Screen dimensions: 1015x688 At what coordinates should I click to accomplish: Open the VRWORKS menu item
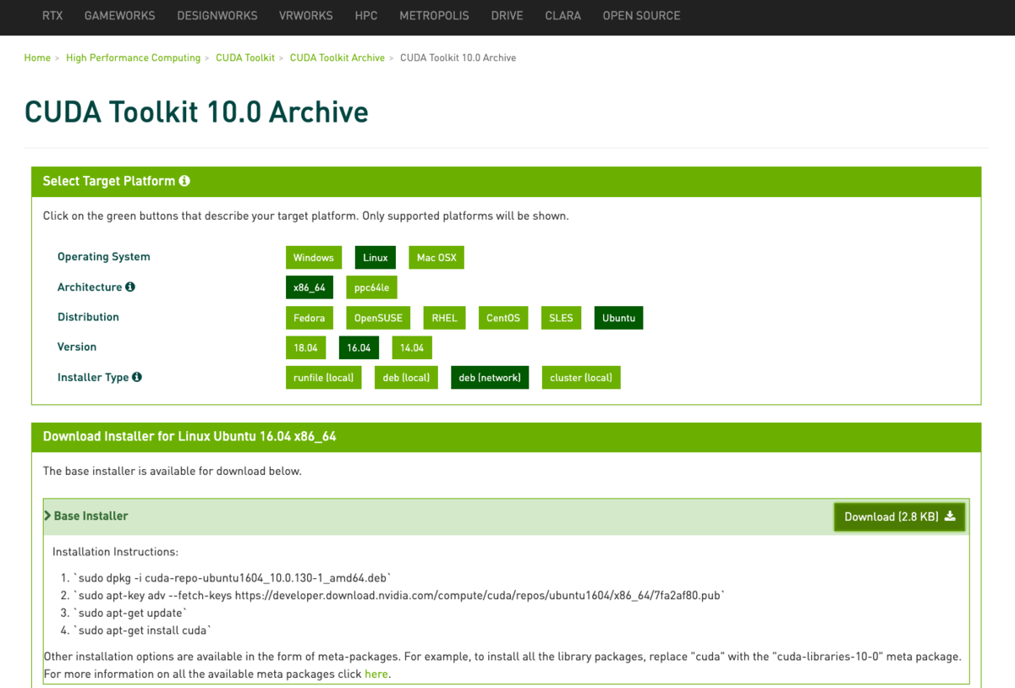(306, 16)
